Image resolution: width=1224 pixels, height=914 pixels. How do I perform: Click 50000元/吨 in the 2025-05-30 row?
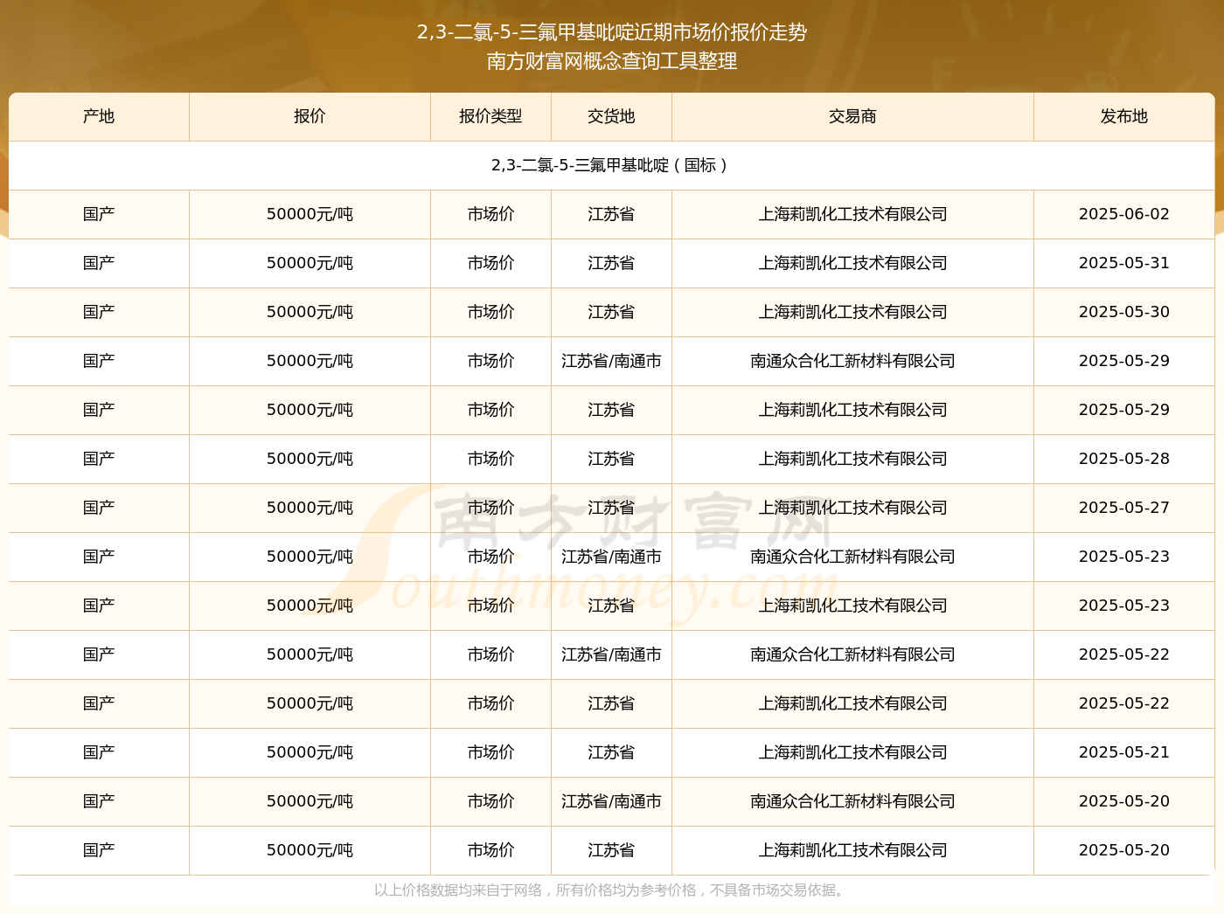point(309,312)
